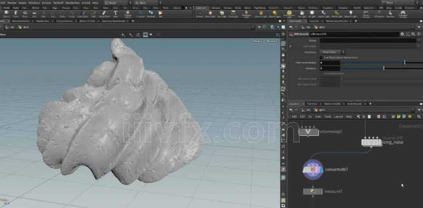Open the Layout menu in network editor
Image resolution: width=423 pixels, height=208 pixels.
point(338,117)
